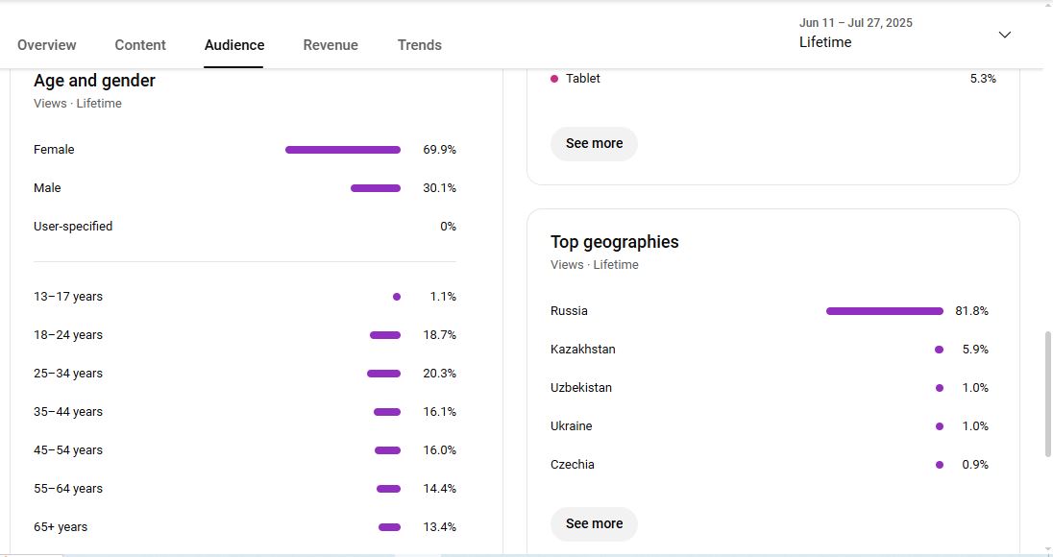Open the Revenue tab

[331, 45]
